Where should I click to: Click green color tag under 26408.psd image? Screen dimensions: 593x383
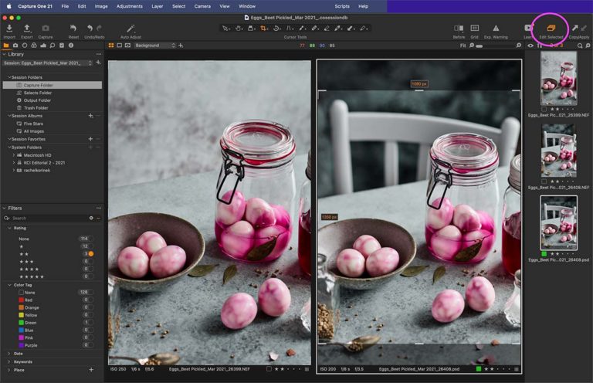[479, 368]
